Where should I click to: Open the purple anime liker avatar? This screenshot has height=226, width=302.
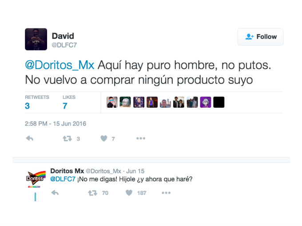[206, 102]
